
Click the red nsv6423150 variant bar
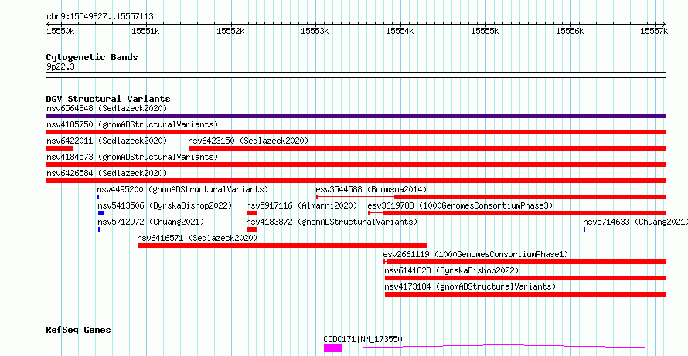click(x=427, y=148)
